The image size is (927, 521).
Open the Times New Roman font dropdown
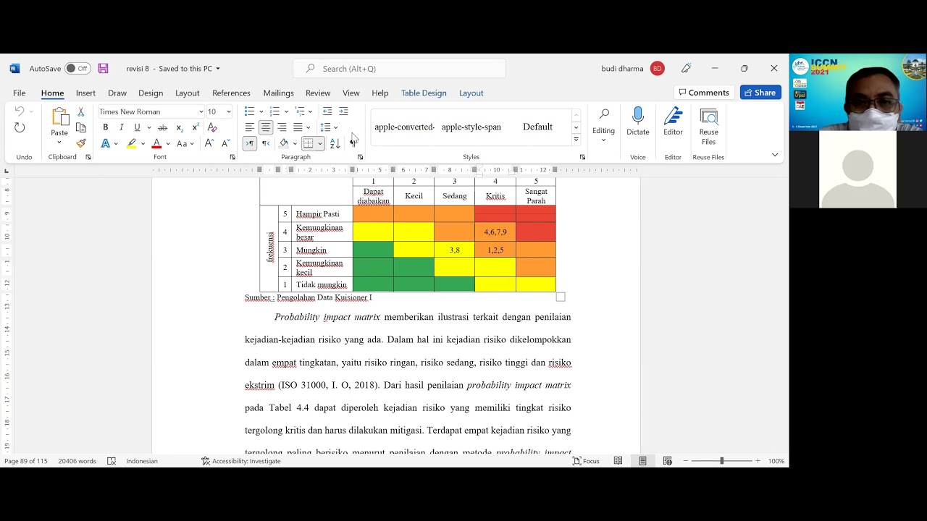click(x=201, y=111)
